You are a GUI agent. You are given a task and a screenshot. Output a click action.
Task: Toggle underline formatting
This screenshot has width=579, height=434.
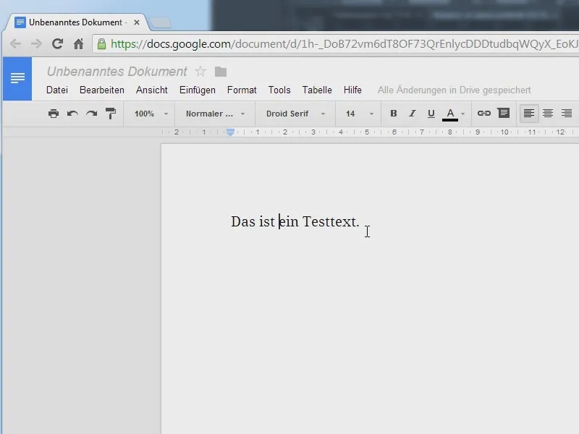point(431,114)
